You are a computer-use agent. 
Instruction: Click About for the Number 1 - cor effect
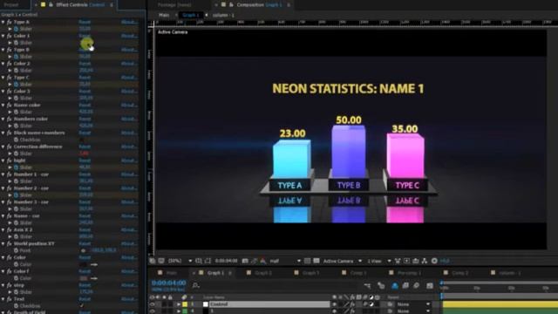129,174
